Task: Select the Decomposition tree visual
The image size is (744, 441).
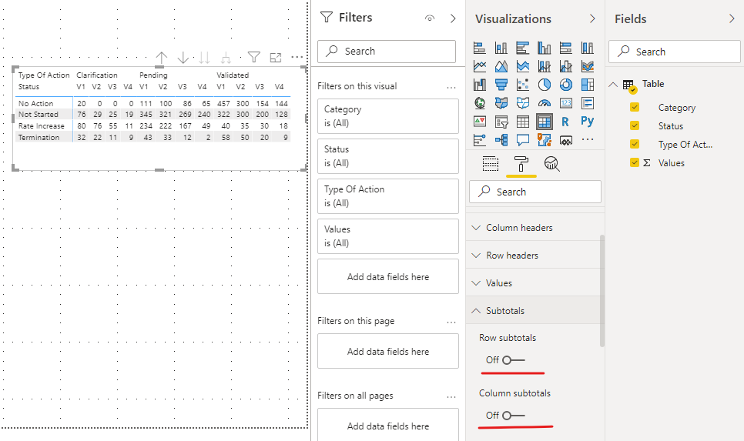Action: point(501,140)
